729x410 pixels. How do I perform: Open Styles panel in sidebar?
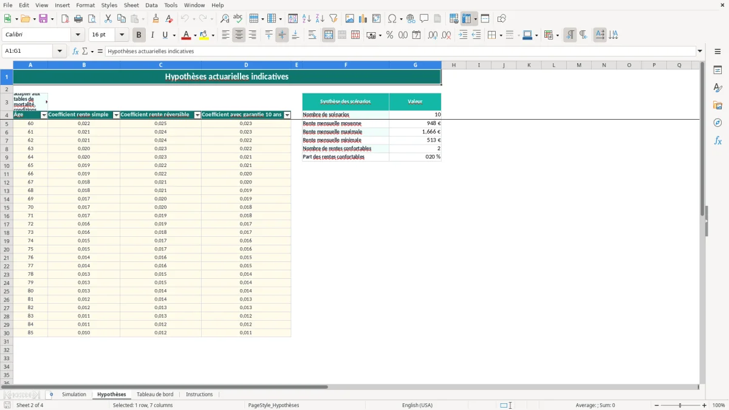(717, 88)
